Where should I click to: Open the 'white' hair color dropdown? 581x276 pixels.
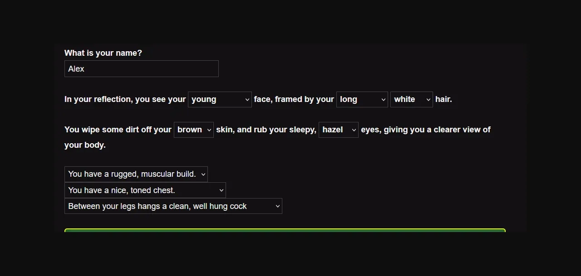tap(411, 100)
